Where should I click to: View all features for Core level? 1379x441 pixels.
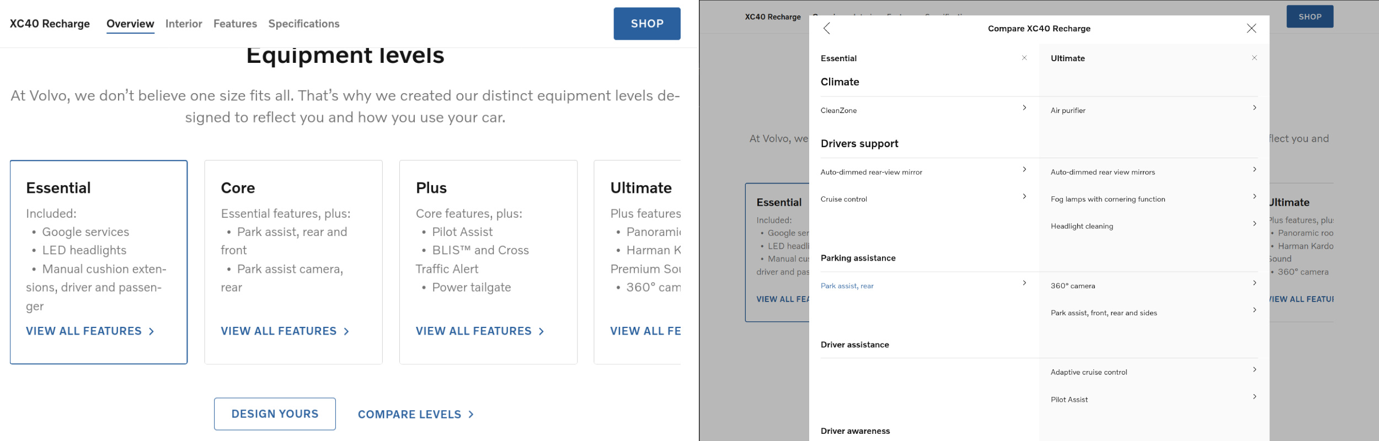(285, 331)
